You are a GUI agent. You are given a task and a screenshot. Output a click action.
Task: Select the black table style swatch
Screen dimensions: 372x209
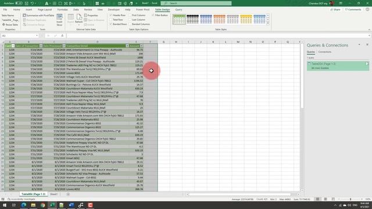(x=192, y=19)
